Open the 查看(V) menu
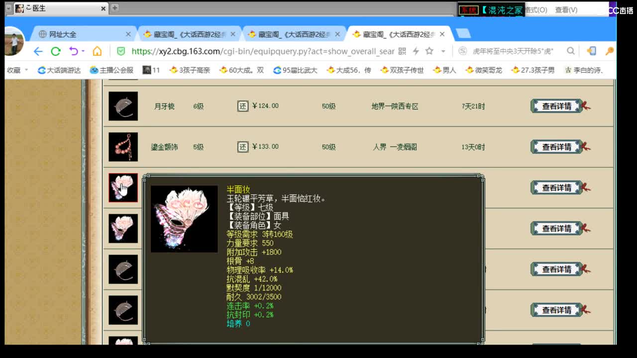The height and width of the screenshot is (358, 637). (x=566, y=9)
